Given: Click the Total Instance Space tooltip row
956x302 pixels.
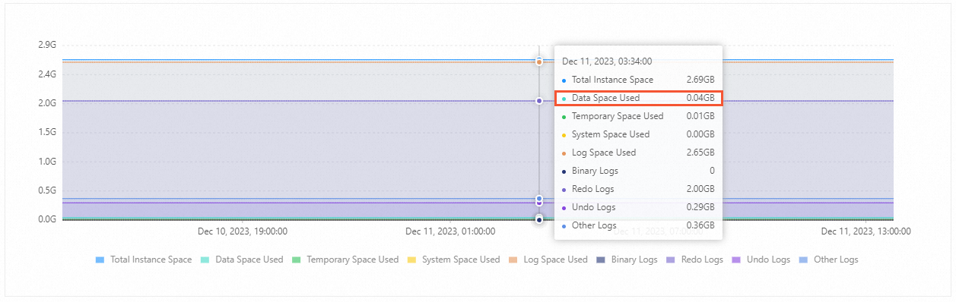Looking at the screenshot, I should pyautogui.click(x=638, y=80).
